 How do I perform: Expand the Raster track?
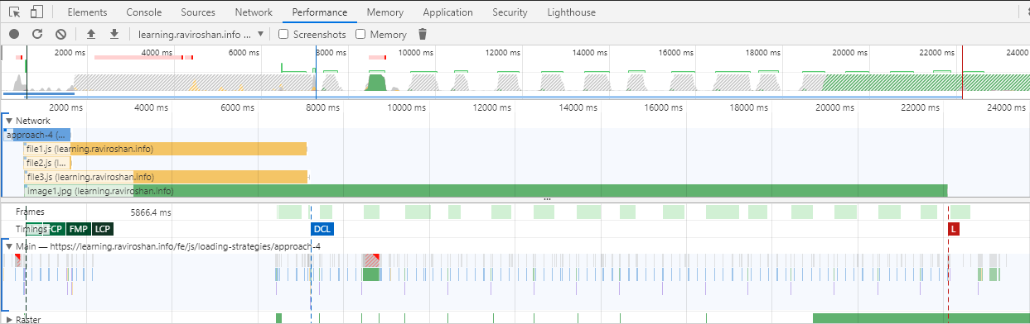click(x=9, y=319)
